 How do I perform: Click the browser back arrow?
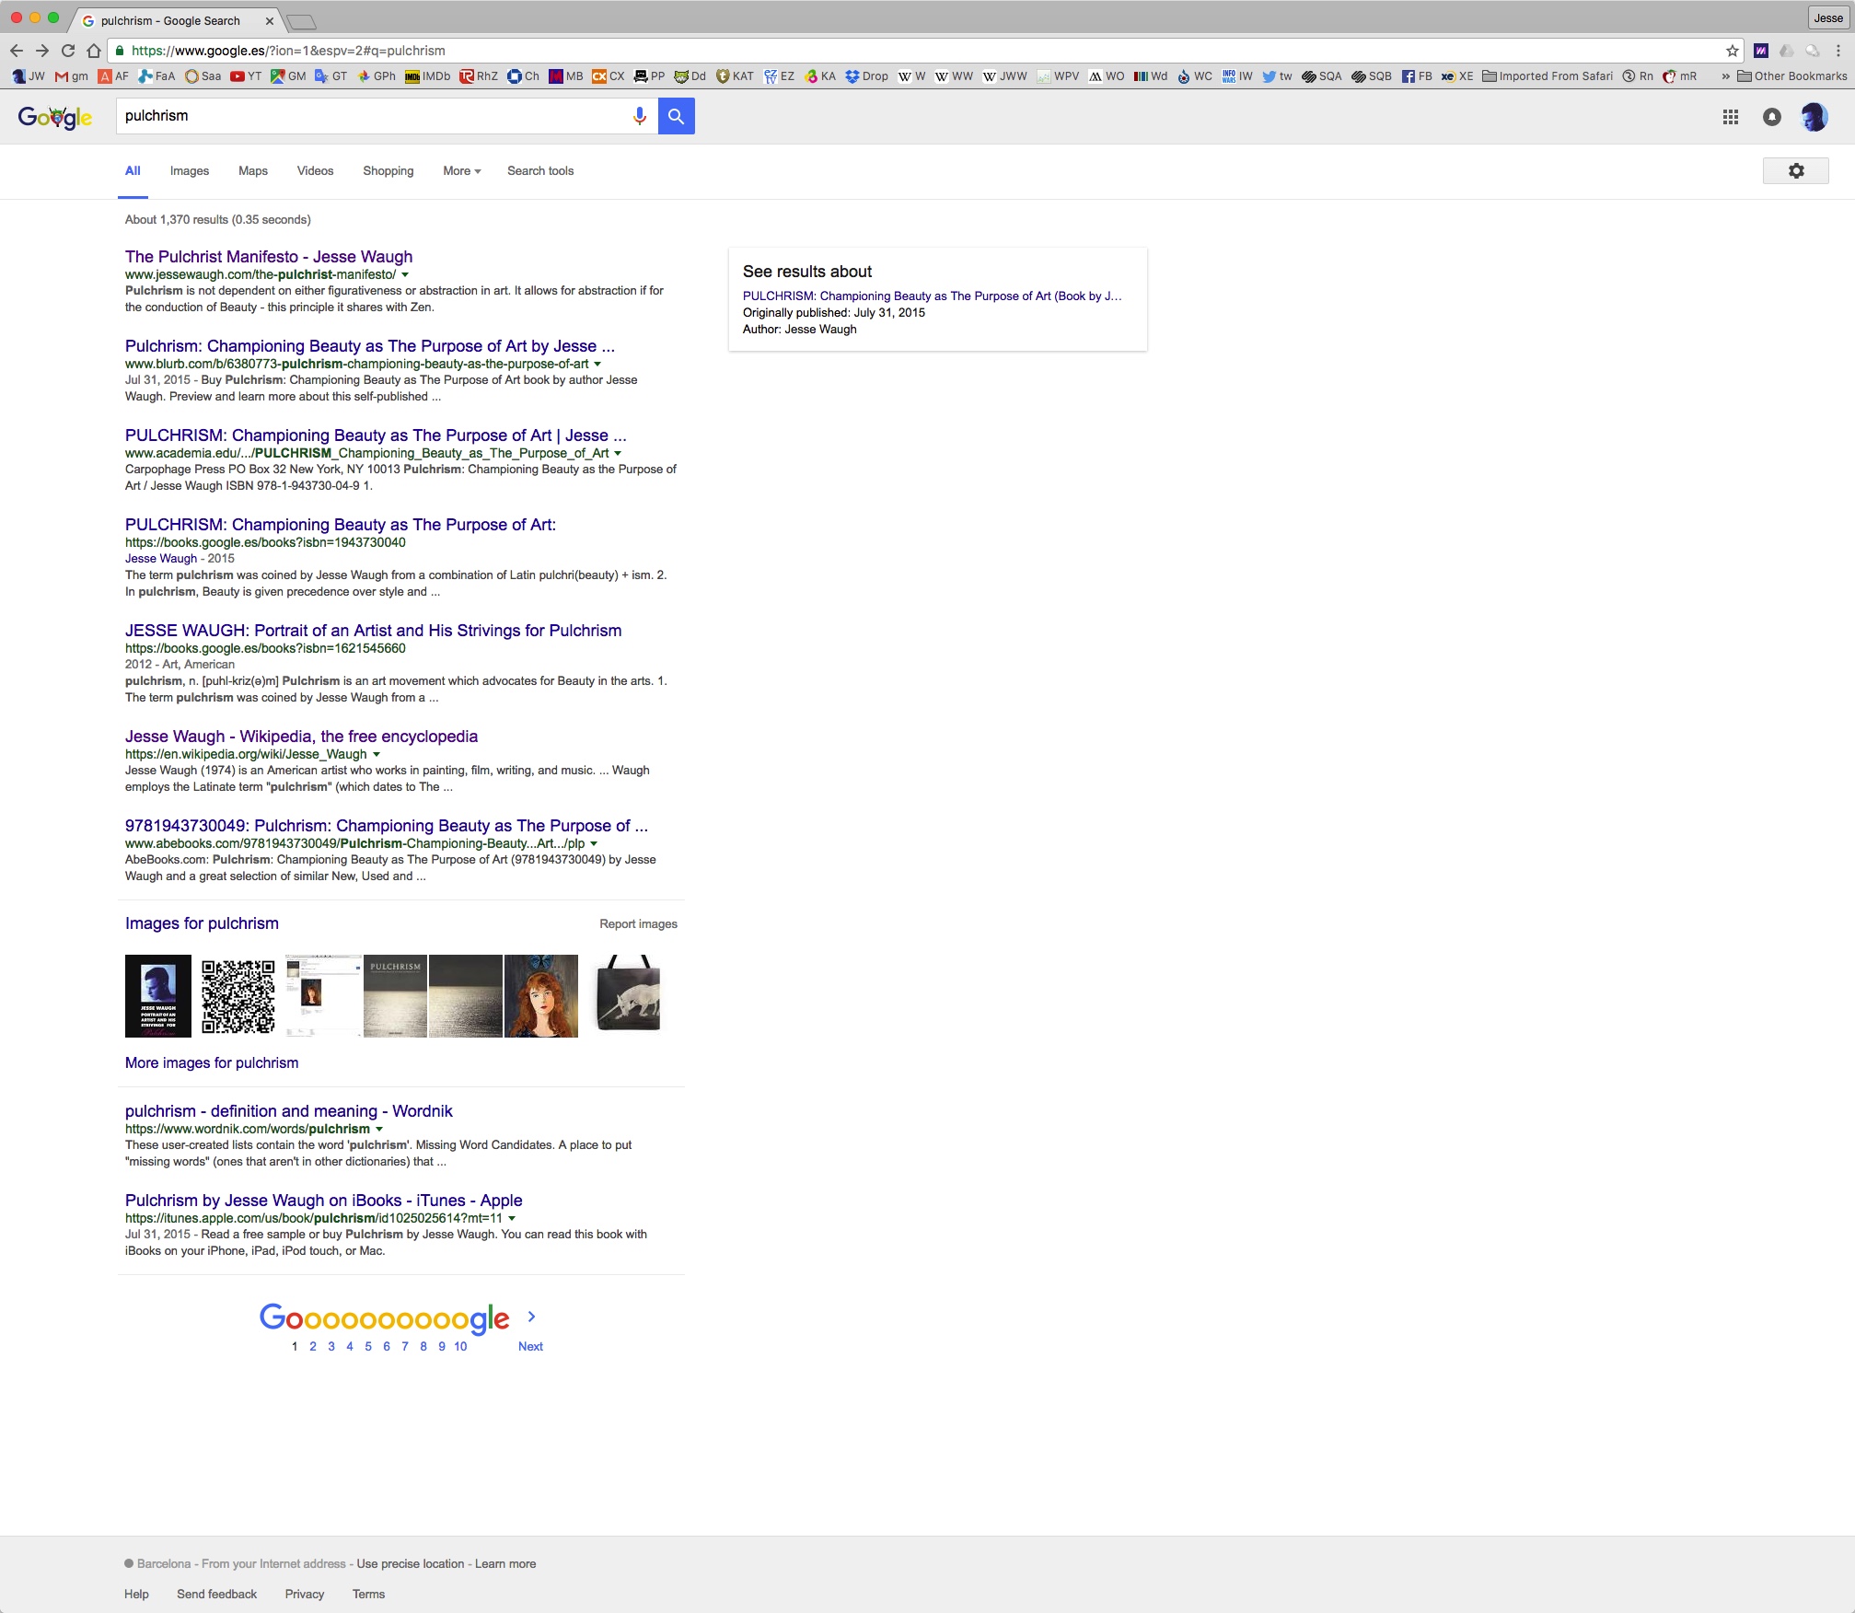[17, 51]
